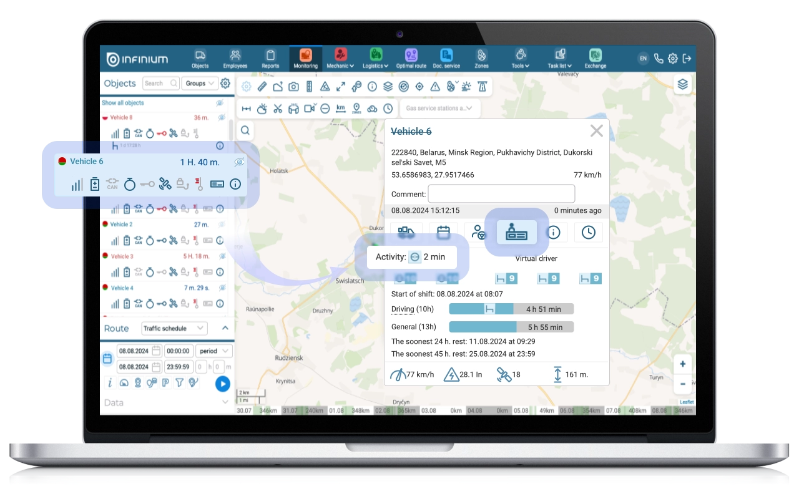Click the Comment input field
Screen dimensions: 799x499
pyautogui.click(x=501, y=194)
